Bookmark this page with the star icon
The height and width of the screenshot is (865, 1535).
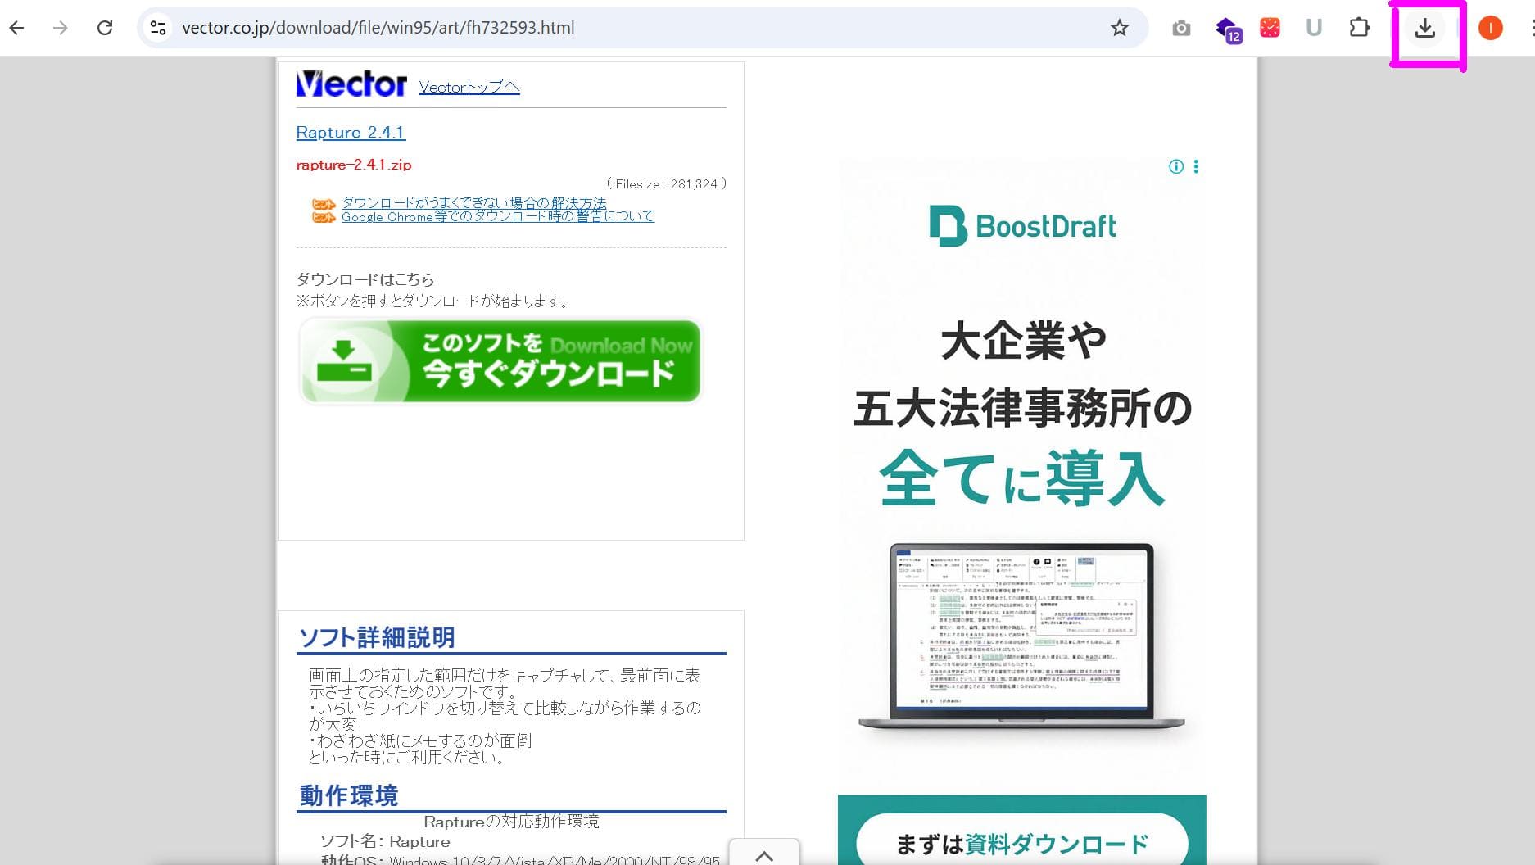point(1119,28)
